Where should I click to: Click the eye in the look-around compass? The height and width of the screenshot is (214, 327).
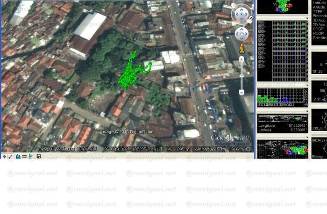[241, 14]
